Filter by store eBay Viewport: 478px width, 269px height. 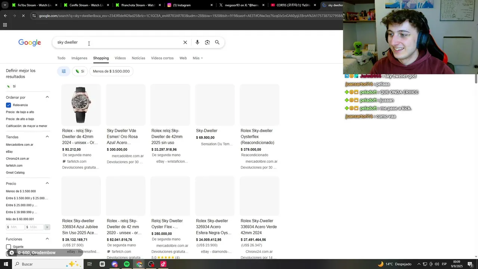click(9, 152)
